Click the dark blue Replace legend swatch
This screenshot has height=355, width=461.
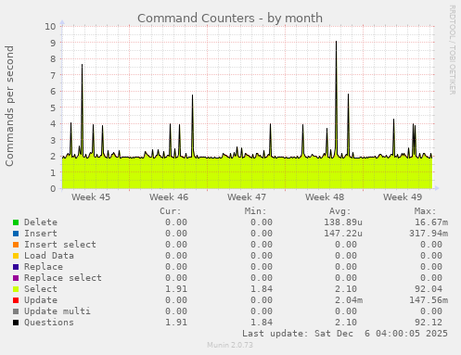(x=16, y=267)
